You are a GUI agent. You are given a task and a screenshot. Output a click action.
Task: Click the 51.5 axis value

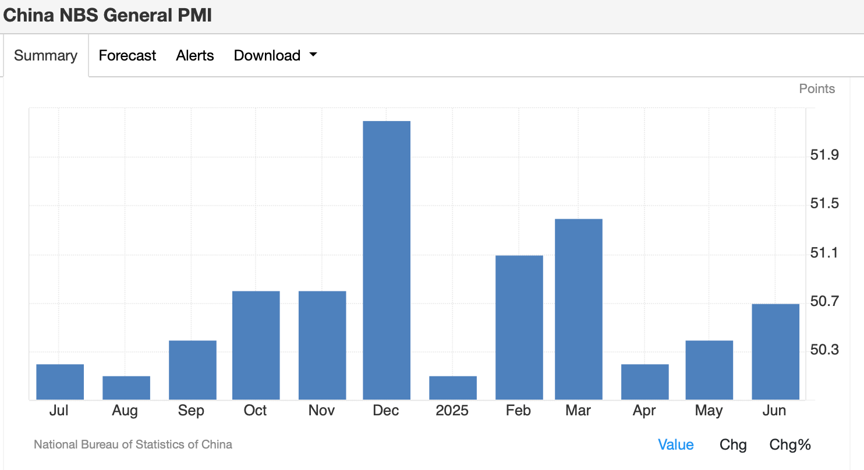click(825, 204)
